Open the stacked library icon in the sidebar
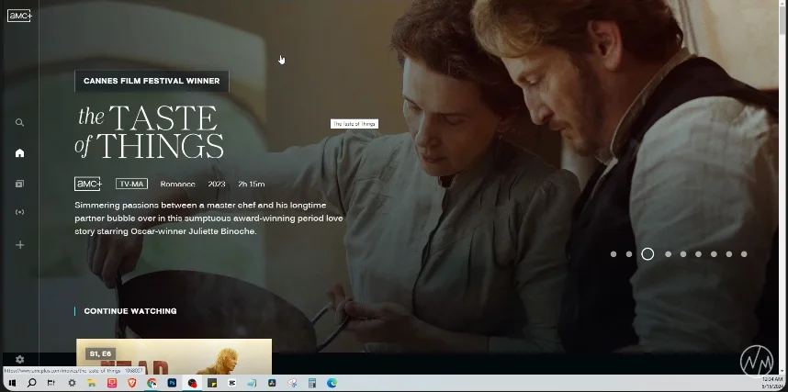Viewport: 788px width, 392px height. click(19, 184)
